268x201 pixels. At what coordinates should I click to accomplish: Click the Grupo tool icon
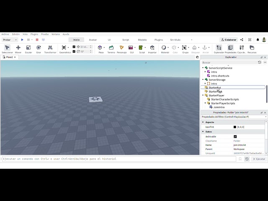tap(184, 48)
